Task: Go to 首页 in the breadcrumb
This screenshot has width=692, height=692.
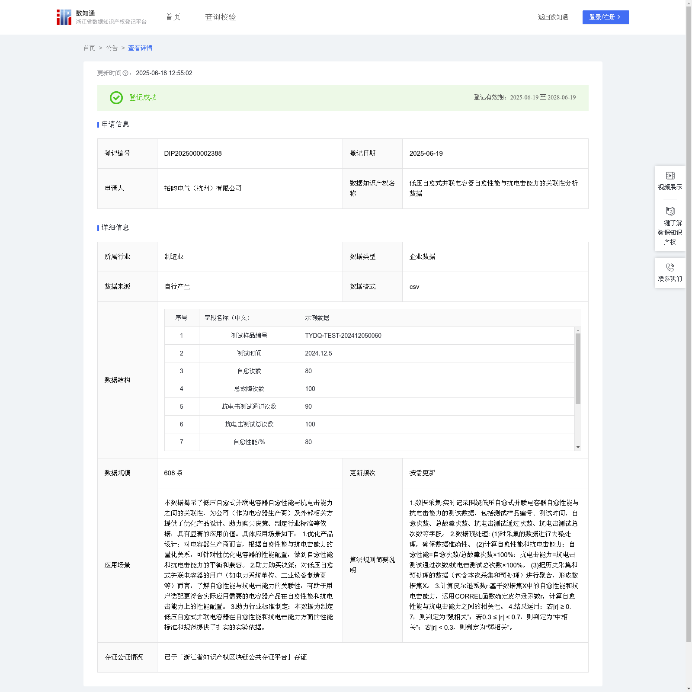Action: point(89,48)
